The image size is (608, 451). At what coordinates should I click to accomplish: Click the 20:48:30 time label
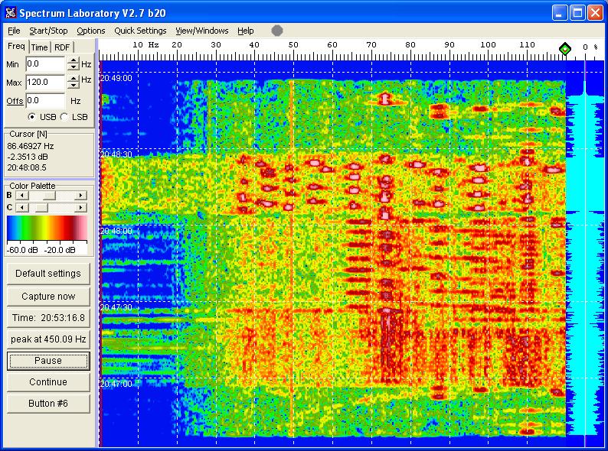point(116,154)
